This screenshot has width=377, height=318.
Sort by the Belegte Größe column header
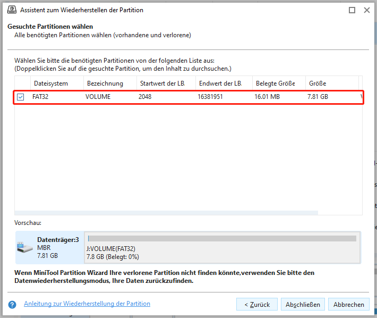click(x=279, y=83)
